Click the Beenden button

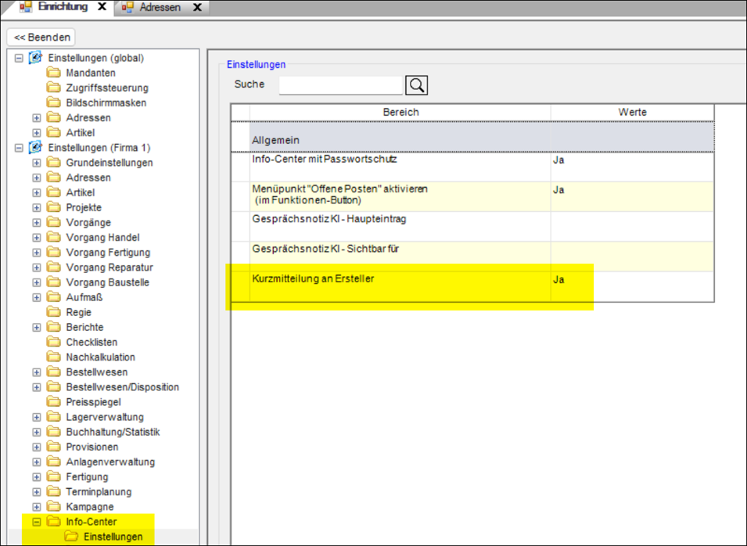[41, 38]
